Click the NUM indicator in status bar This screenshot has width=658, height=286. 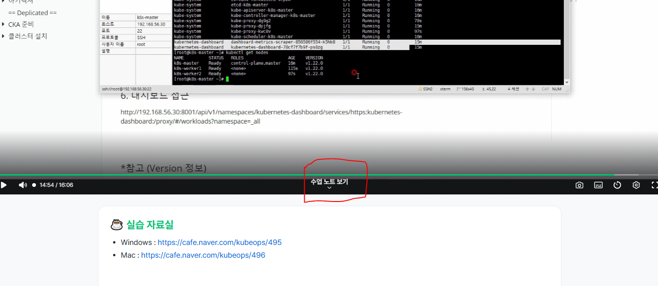point(556,89)
